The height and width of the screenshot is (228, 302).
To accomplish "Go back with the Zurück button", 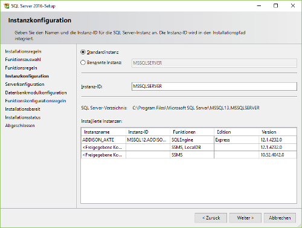I will [211, 218].
